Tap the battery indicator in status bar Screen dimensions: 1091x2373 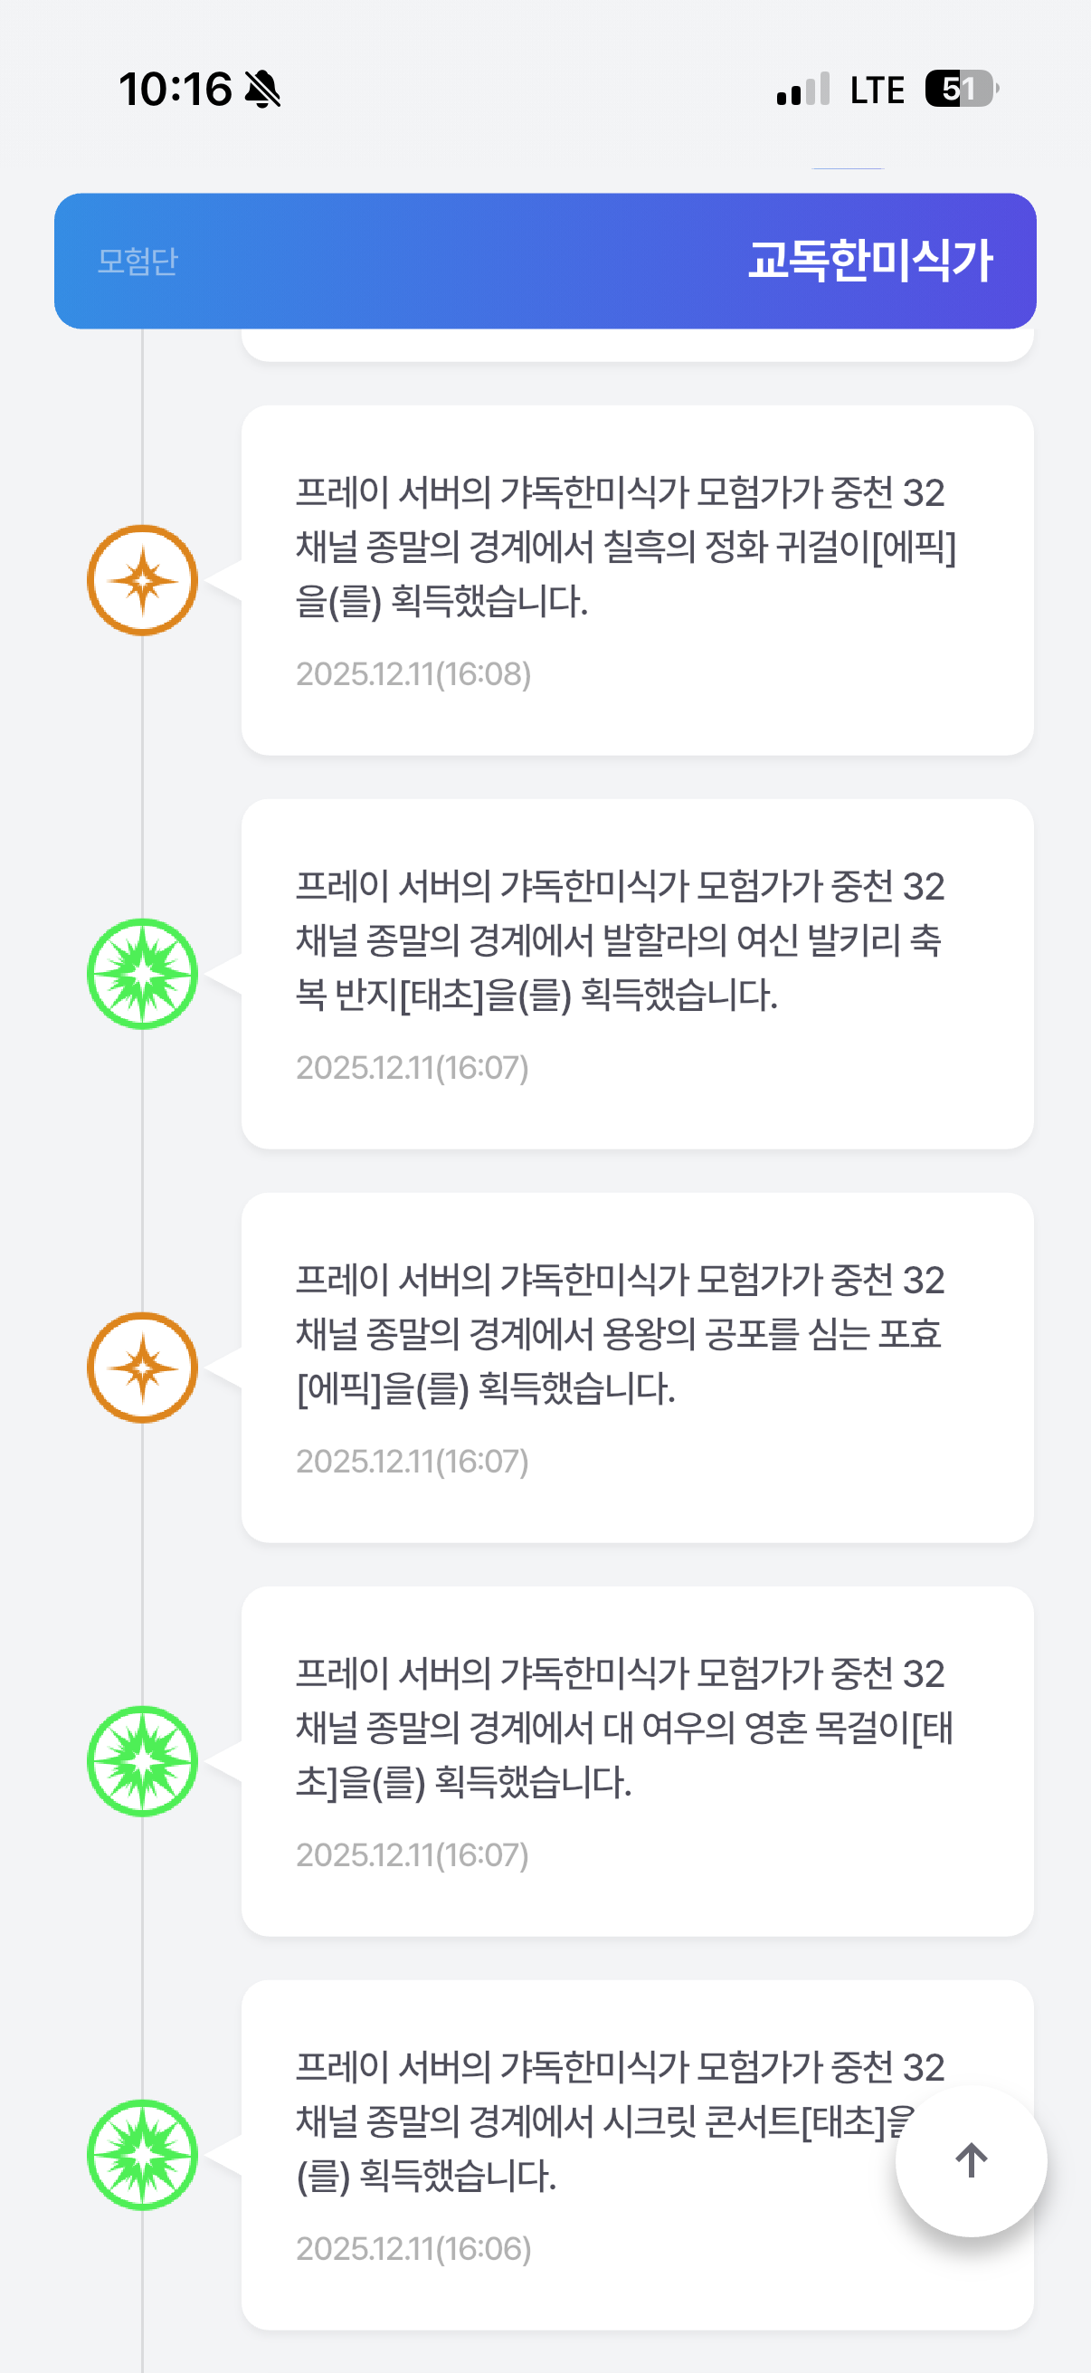962,90
